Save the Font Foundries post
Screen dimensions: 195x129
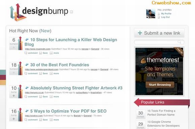coord(43,73)
